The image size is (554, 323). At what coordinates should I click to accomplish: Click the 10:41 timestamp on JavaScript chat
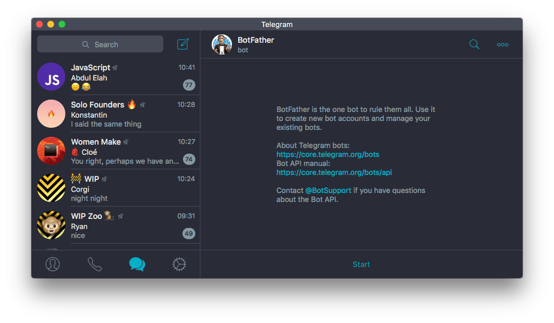point(186,67)
